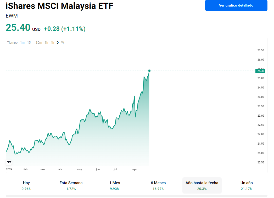274x198 pixels.
Task: Choose the 4h timeframe
Action: point(52,43)
